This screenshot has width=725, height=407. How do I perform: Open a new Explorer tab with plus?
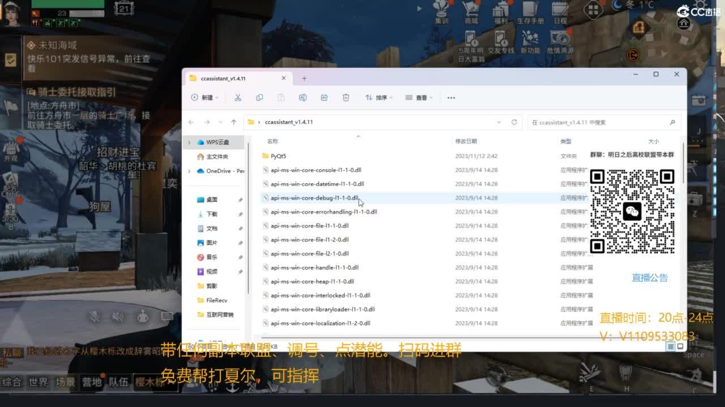tap(304, 79)
